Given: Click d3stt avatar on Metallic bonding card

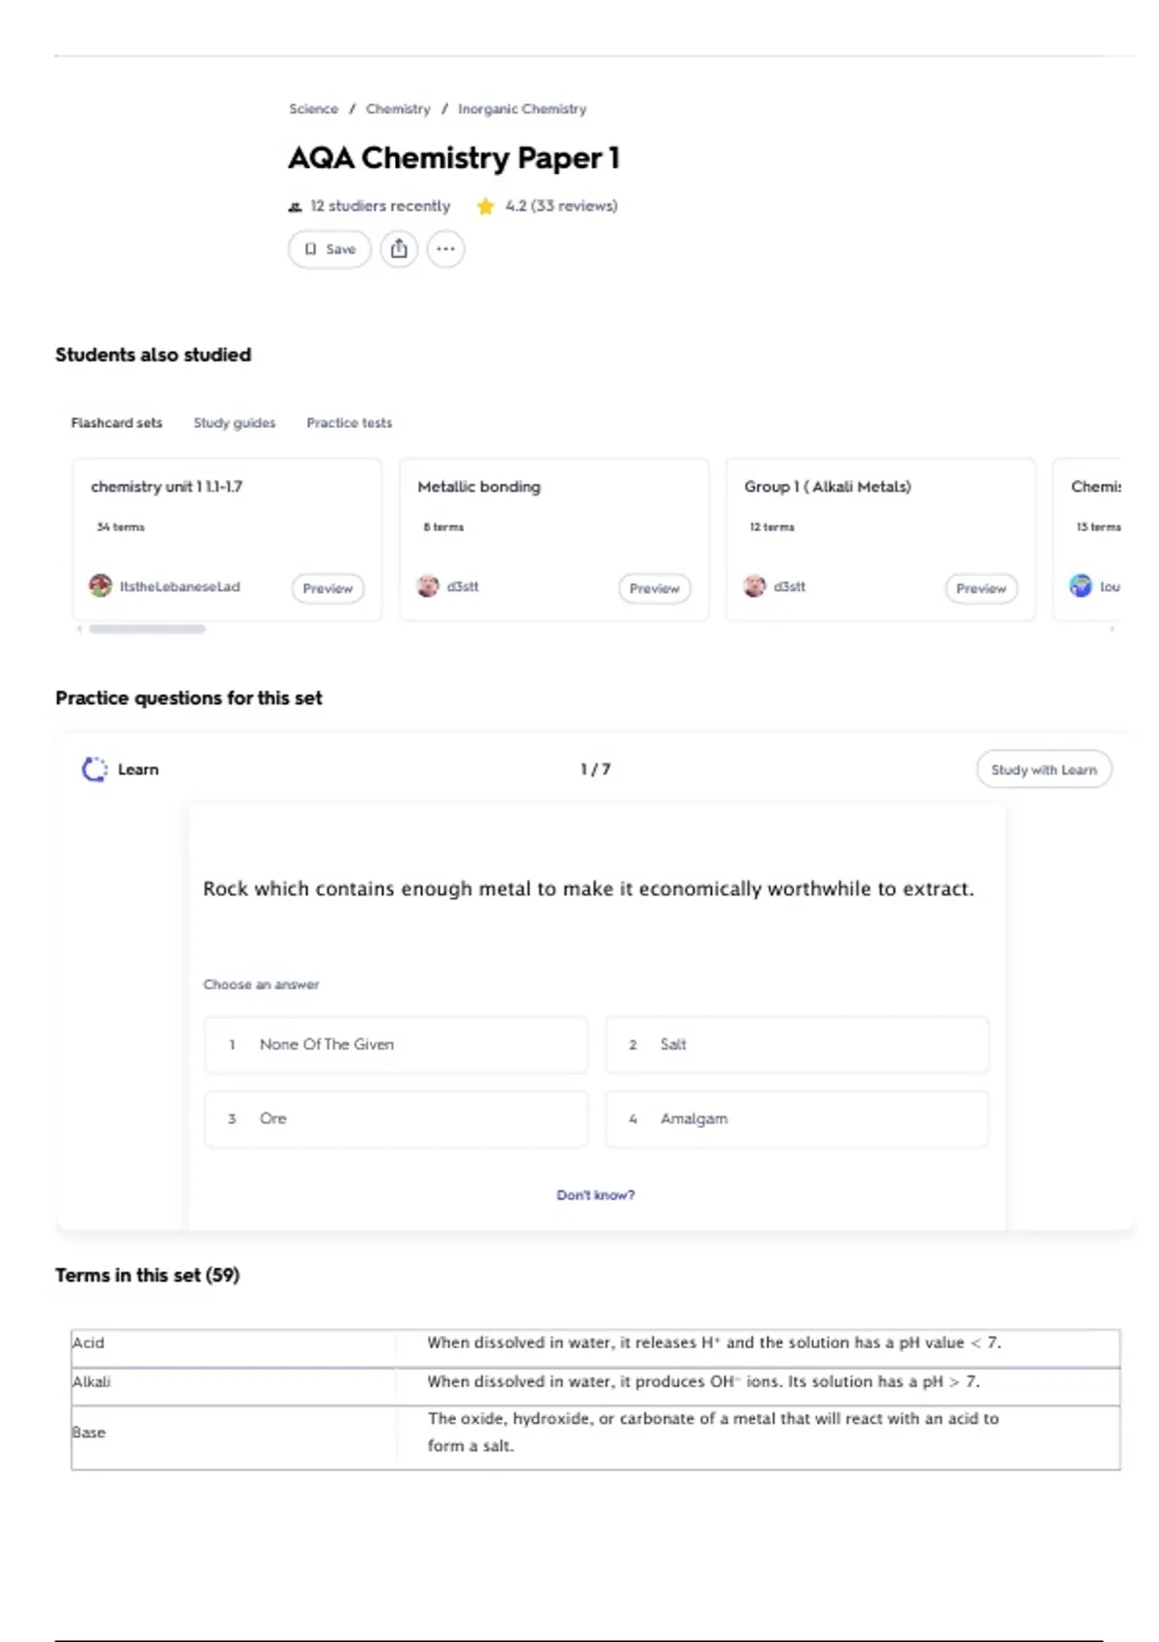Looking at the screenshot, I should click(428, 586).
